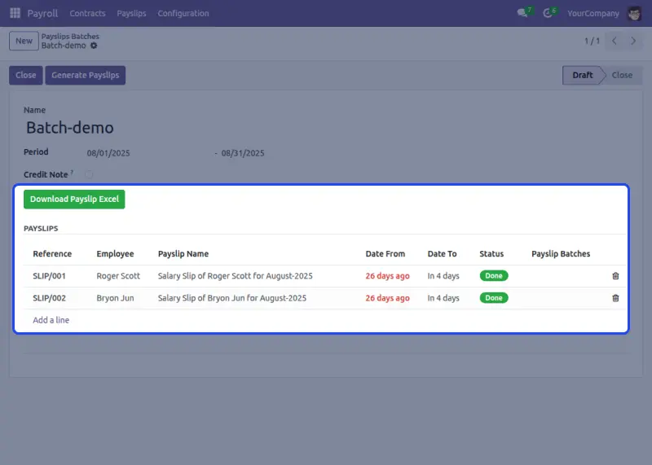Sort by Payslip Name column header
652x465 pixels.
(183, 254)
